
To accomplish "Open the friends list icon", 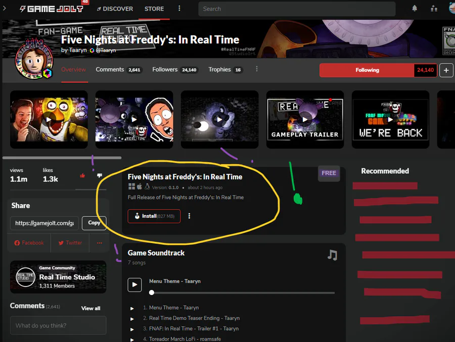I will click(434, 9).
